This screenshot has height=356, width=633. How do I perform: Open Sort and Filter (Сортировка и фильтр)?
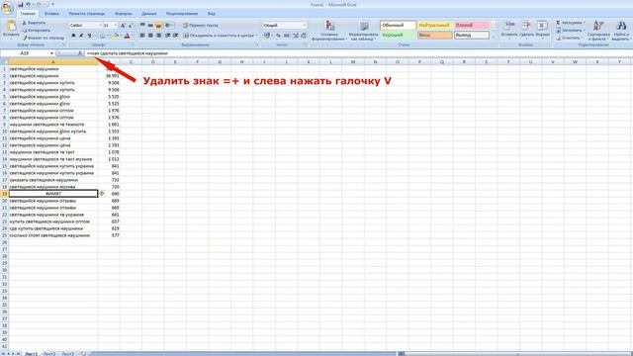(x=598, y=31)
